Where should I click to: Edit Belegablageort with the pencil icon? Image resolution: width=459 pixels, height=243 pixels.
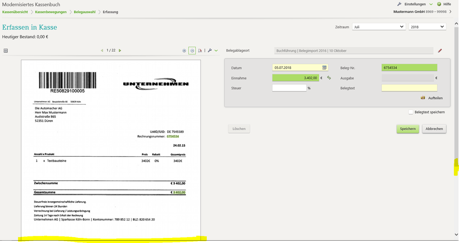click(x=440, y=51)
